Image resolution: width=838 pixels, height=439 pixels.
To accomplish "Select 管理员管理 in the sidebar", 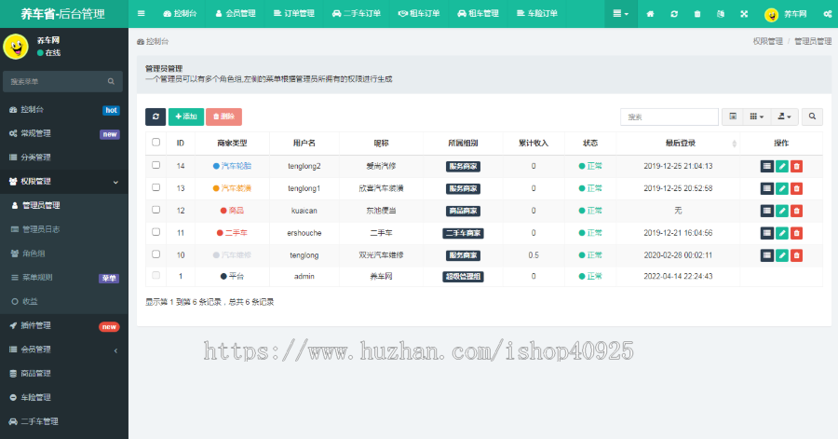I will (x=64, y=205).
